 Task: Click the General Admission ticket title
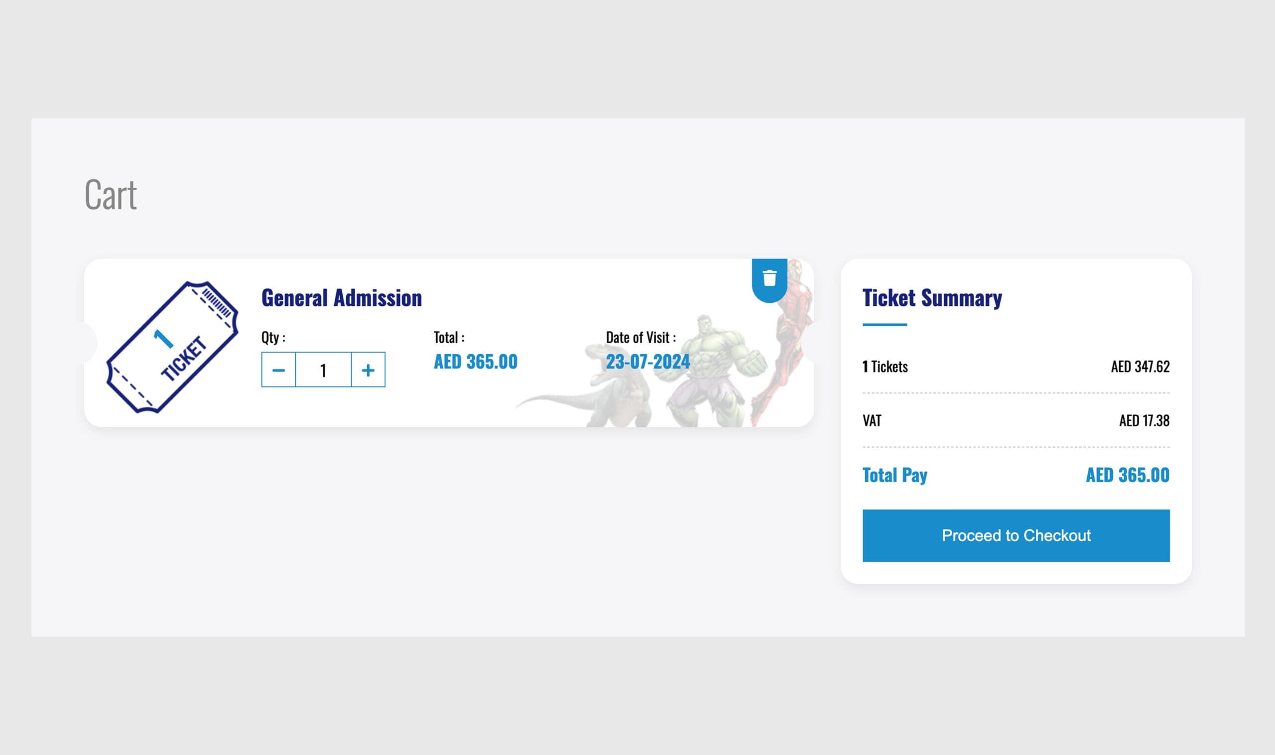coord(341,298)
